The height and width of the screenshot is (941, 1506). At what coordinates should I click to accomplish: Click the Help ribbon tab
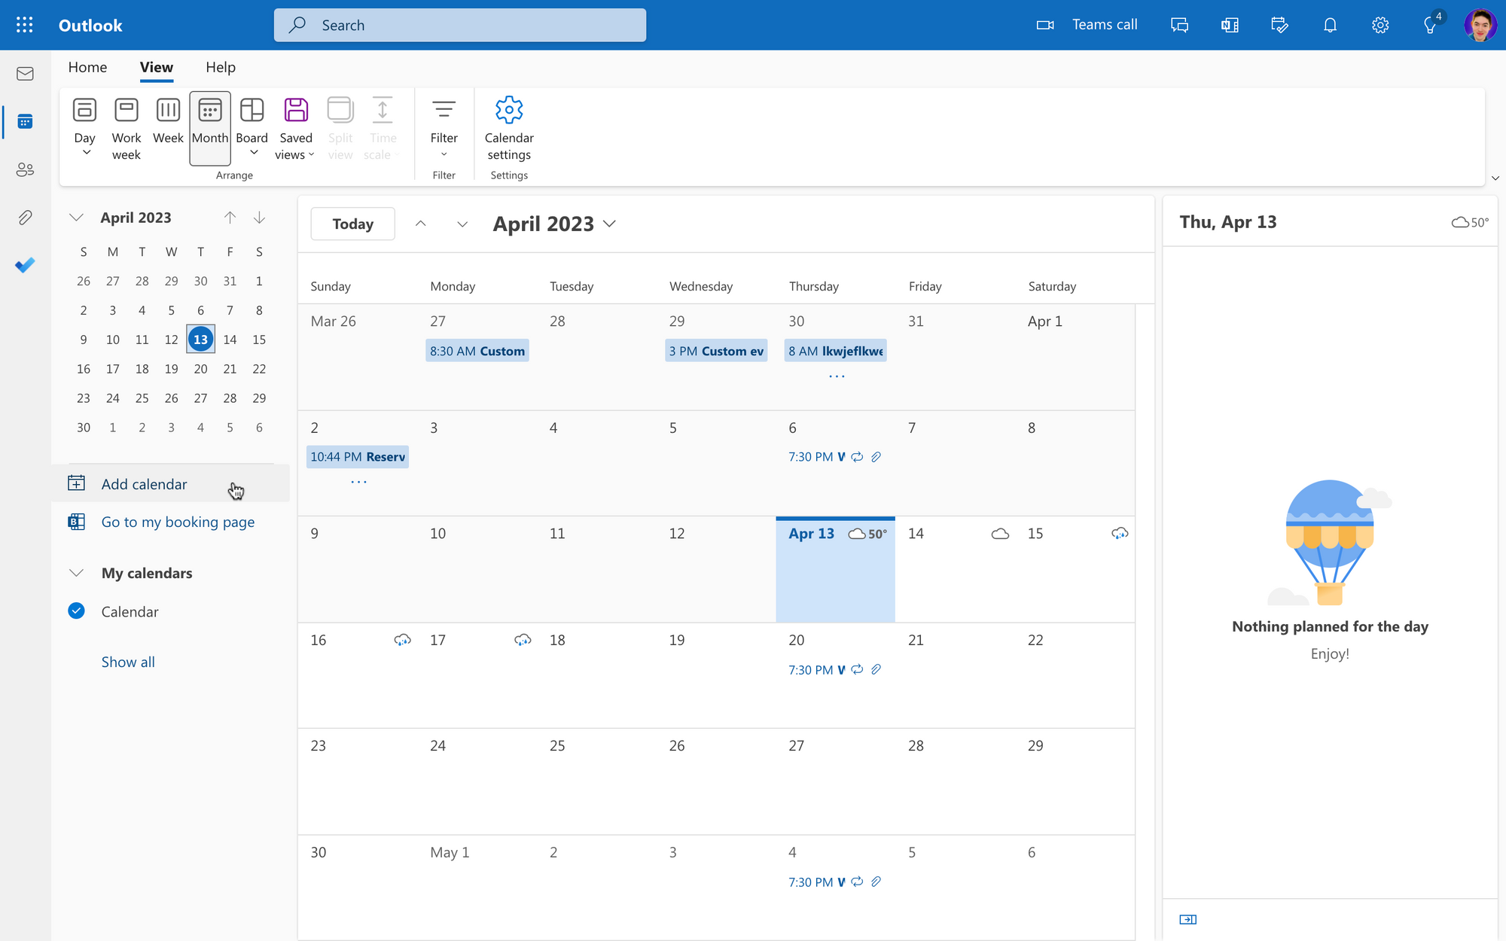pos(220,67)
